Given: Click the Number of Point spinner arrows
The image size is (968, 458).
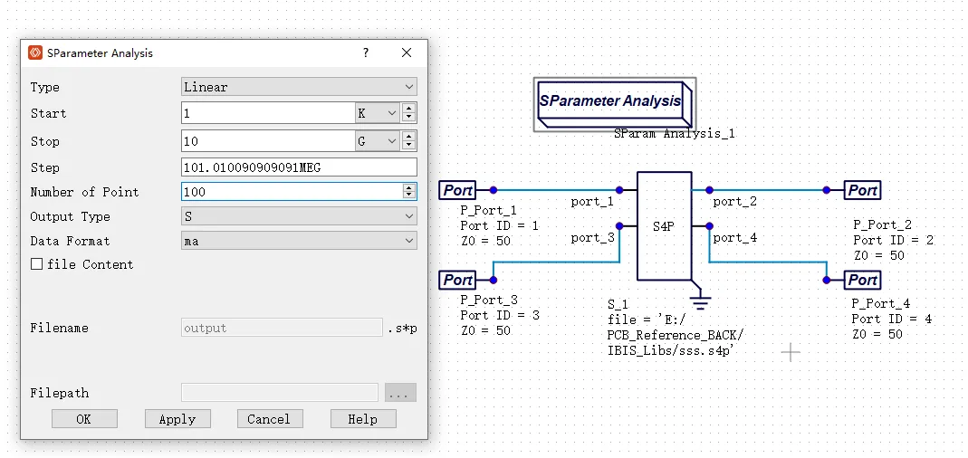Looking at the screenshot, I should pyautogui.click(x=408, y=191).
